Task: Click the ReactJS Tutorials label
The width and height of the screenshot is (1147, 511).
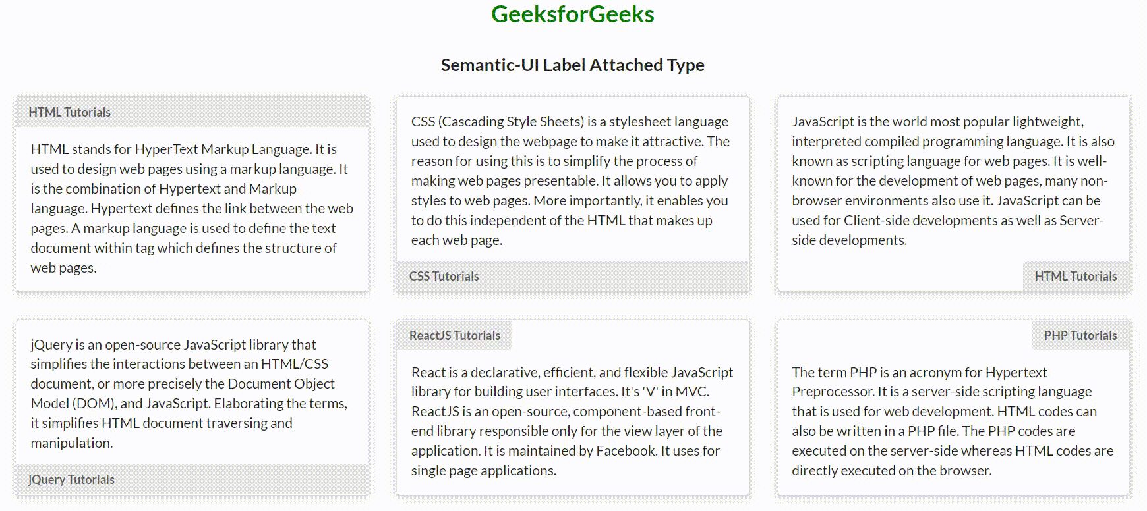Action: pos(454,335)
